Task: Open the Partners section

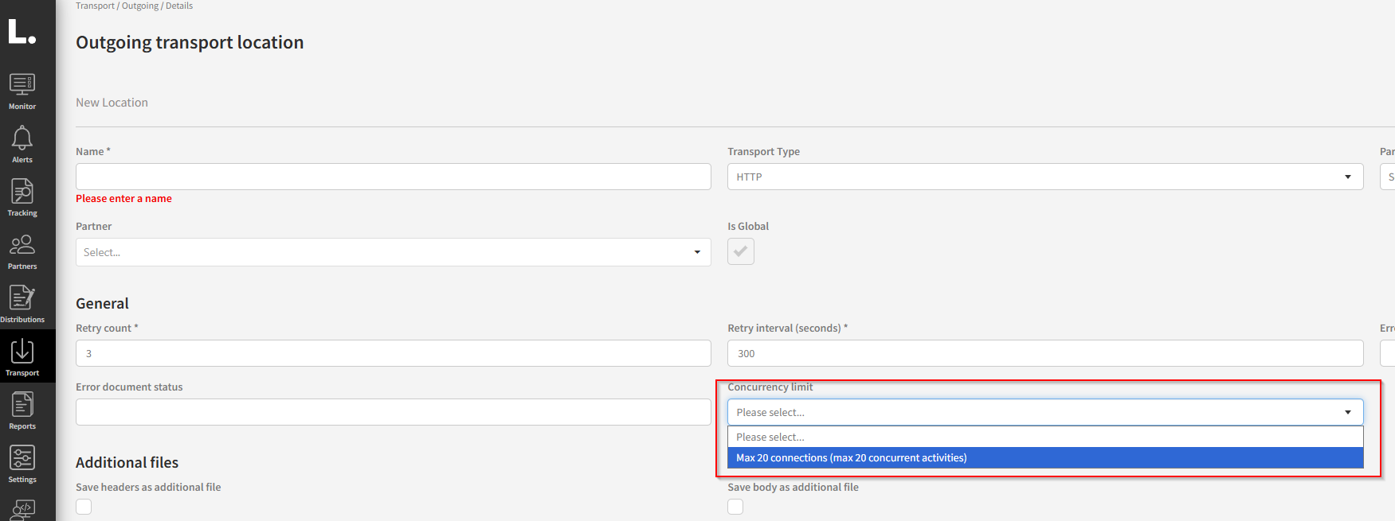Action: 22,251
